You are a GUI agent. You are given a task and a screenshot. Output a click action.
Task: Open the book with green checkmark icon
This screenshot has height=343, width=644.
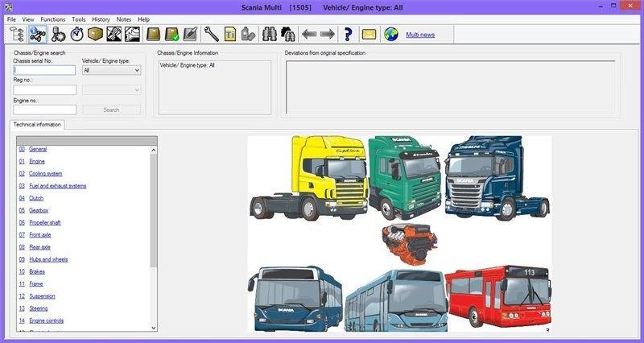pyautogui.click(x=171, y=35)
